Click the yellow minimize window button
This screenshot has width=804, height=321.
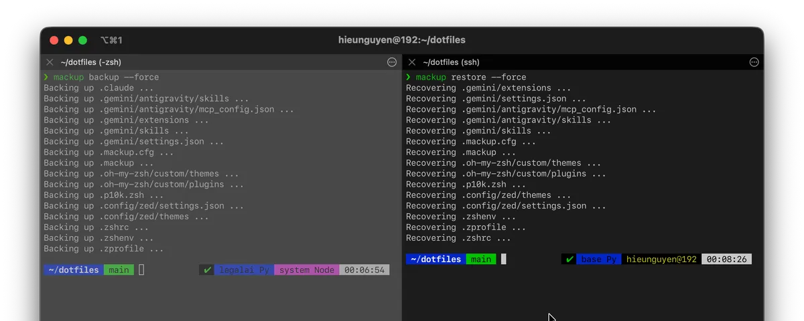68,41
